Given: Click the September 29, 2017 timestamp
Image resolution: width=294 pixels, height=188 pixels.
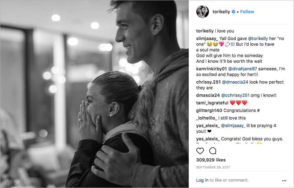Looking at the screenshot, I should pos(213,167).
